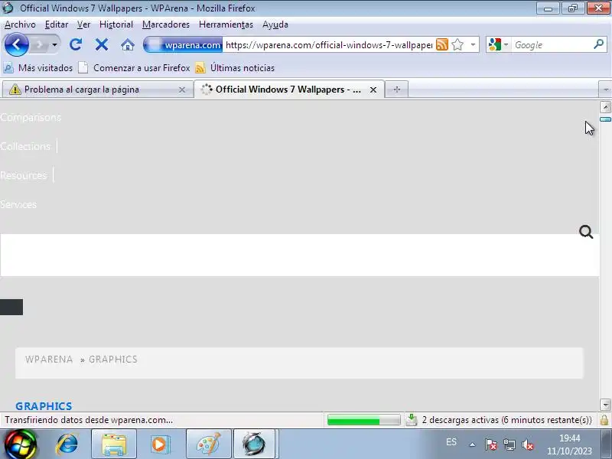
Task: Open the Action Center flag icon
Action: coord(491,444)
